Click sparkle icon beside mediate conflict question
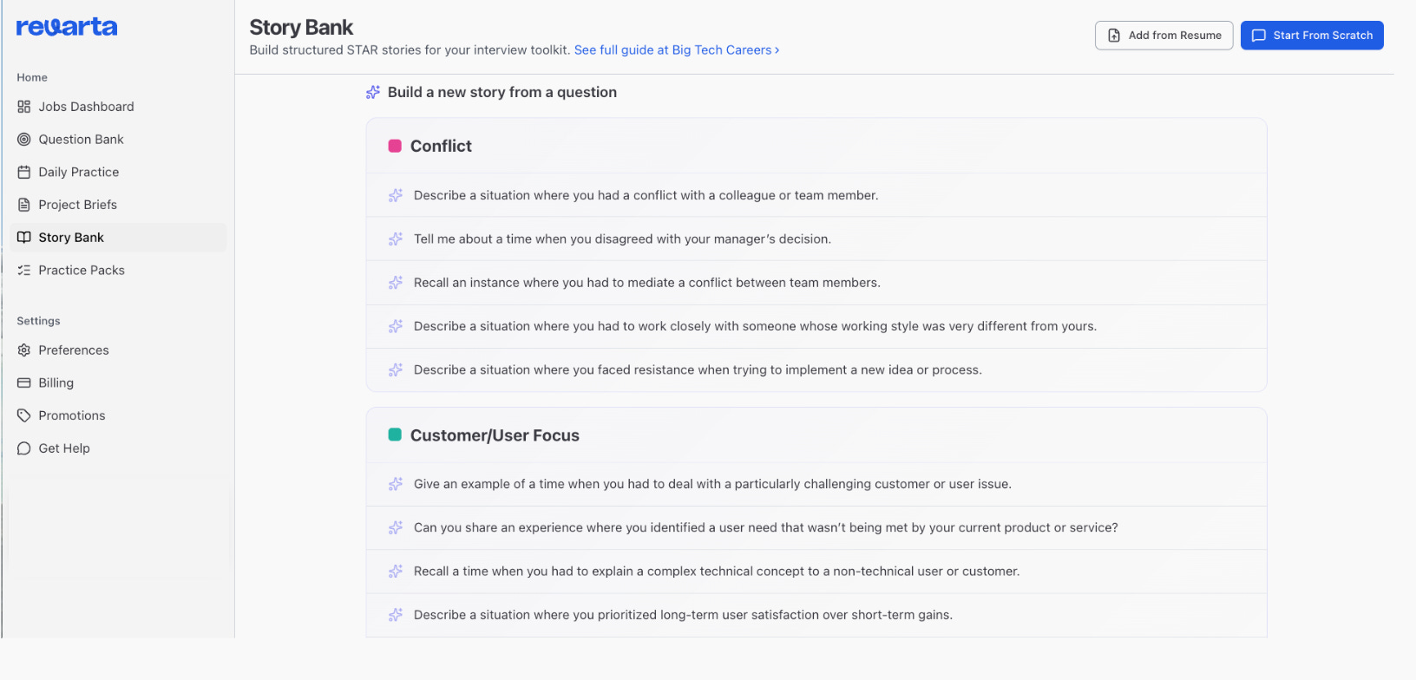Viewport: 1416px width, 680px height. click(x=396, y=283)
